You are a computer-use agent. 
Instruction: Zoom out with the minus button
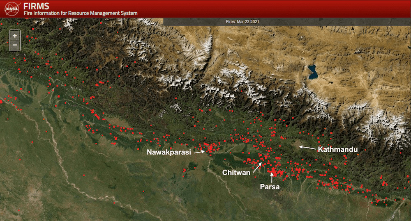click(15, 45)
